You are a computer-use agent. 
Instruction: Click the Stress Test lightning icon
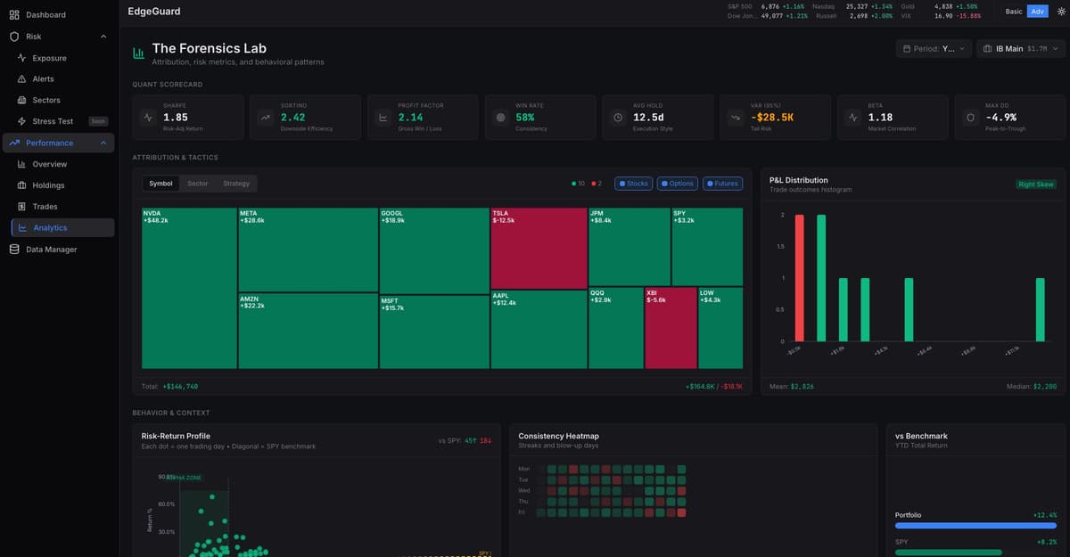tap(22, 121)
